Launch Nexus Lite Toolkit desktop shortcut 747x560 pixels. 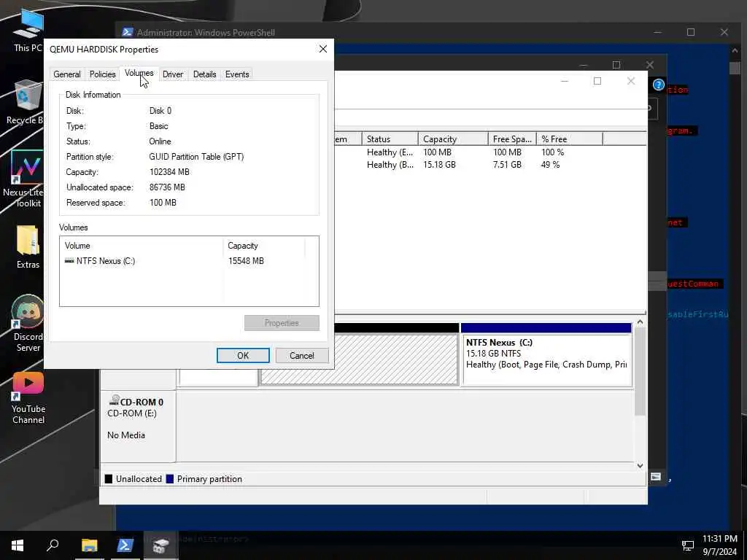(x=24, y=179)
